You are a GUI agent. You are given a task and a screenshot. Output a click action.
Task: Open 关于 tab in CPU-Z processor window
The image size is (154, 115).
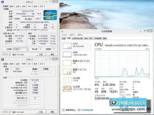[41, 6]
